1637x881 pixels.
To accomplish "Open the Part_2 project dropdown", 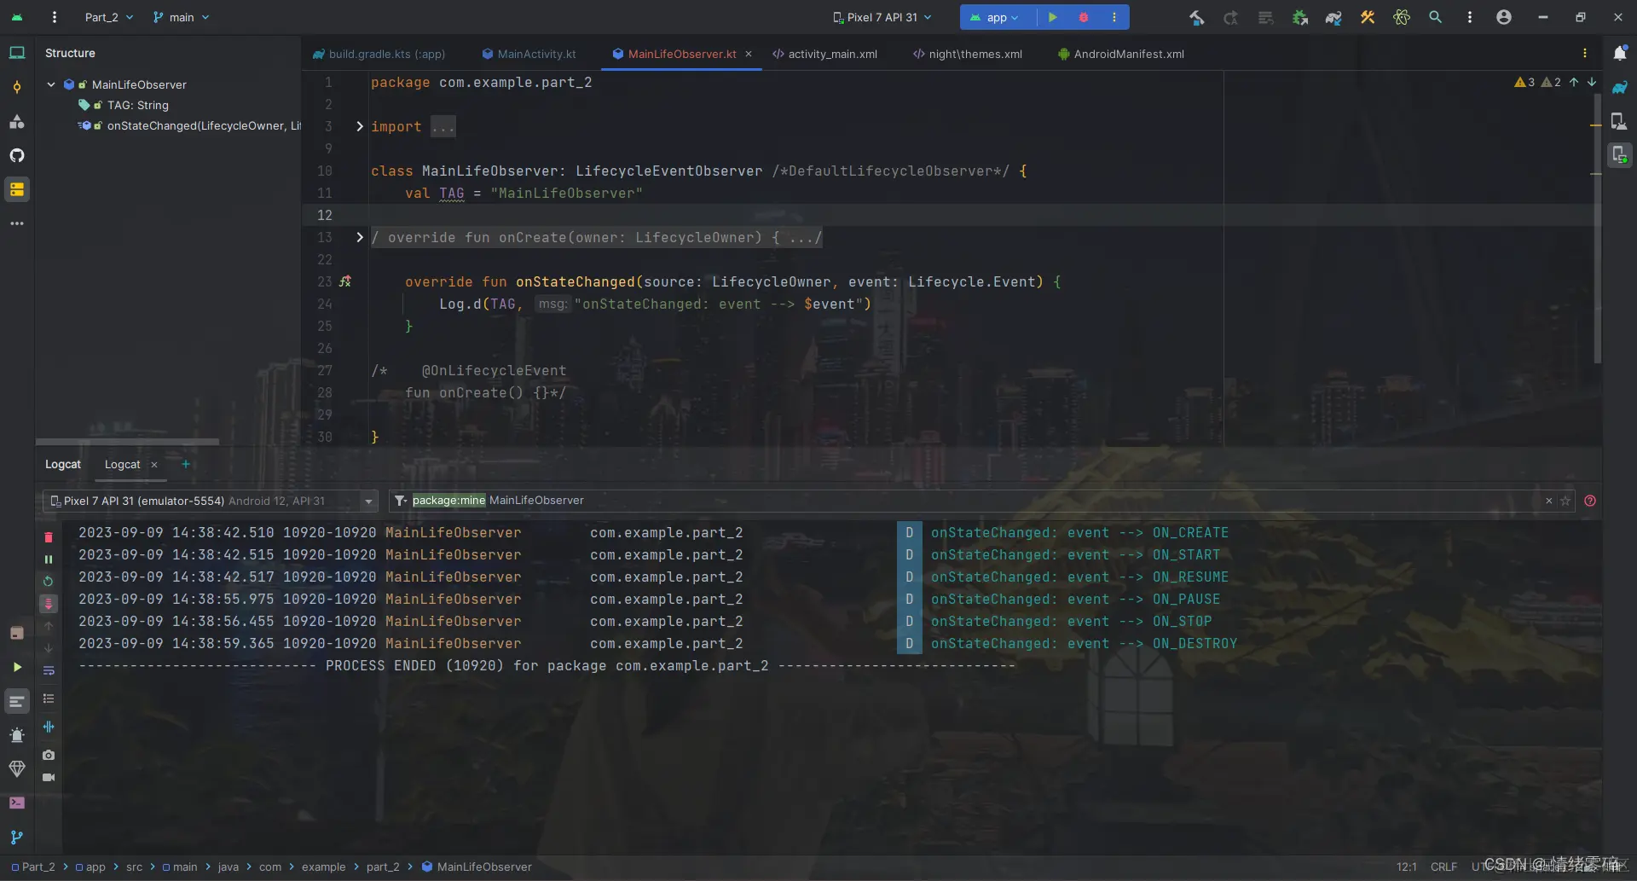I will click(x=109, y=17).
